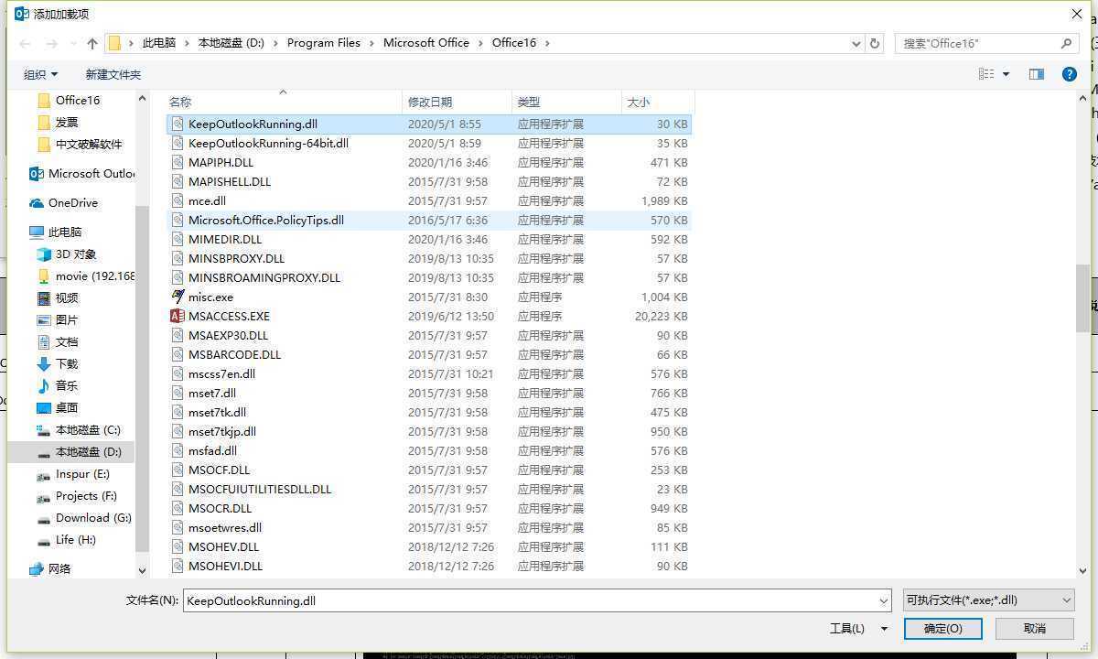Click Program Files in the address path
Viewport: 1098px width, 659px height.
pyautogui.click(x=324, y=43)
